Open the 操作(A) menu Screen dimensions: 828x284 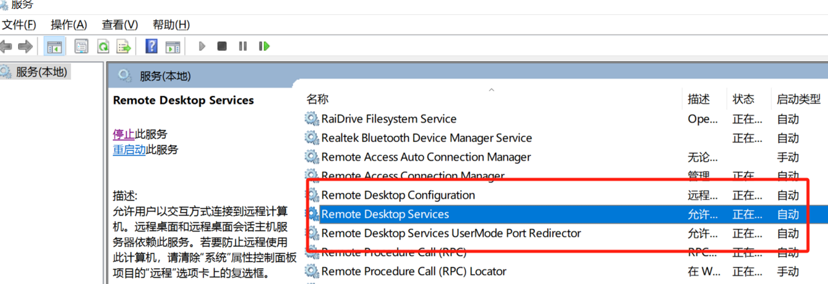(x=69, y=25)
